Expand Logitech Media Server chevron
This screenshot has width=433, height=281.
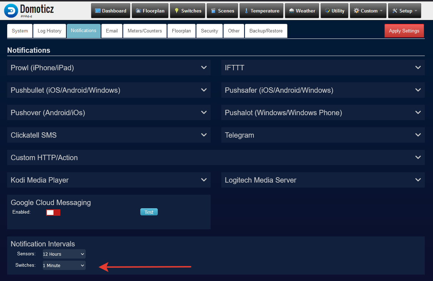418,180
